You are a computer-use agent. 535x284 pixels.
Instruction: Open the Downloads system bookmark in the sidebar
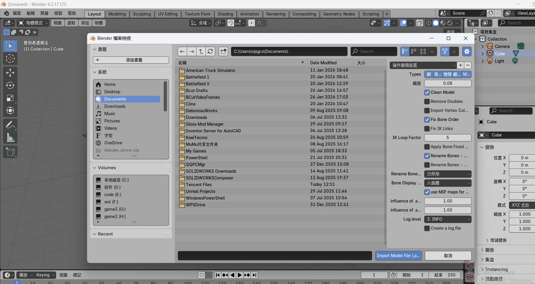tap(127, 106)
